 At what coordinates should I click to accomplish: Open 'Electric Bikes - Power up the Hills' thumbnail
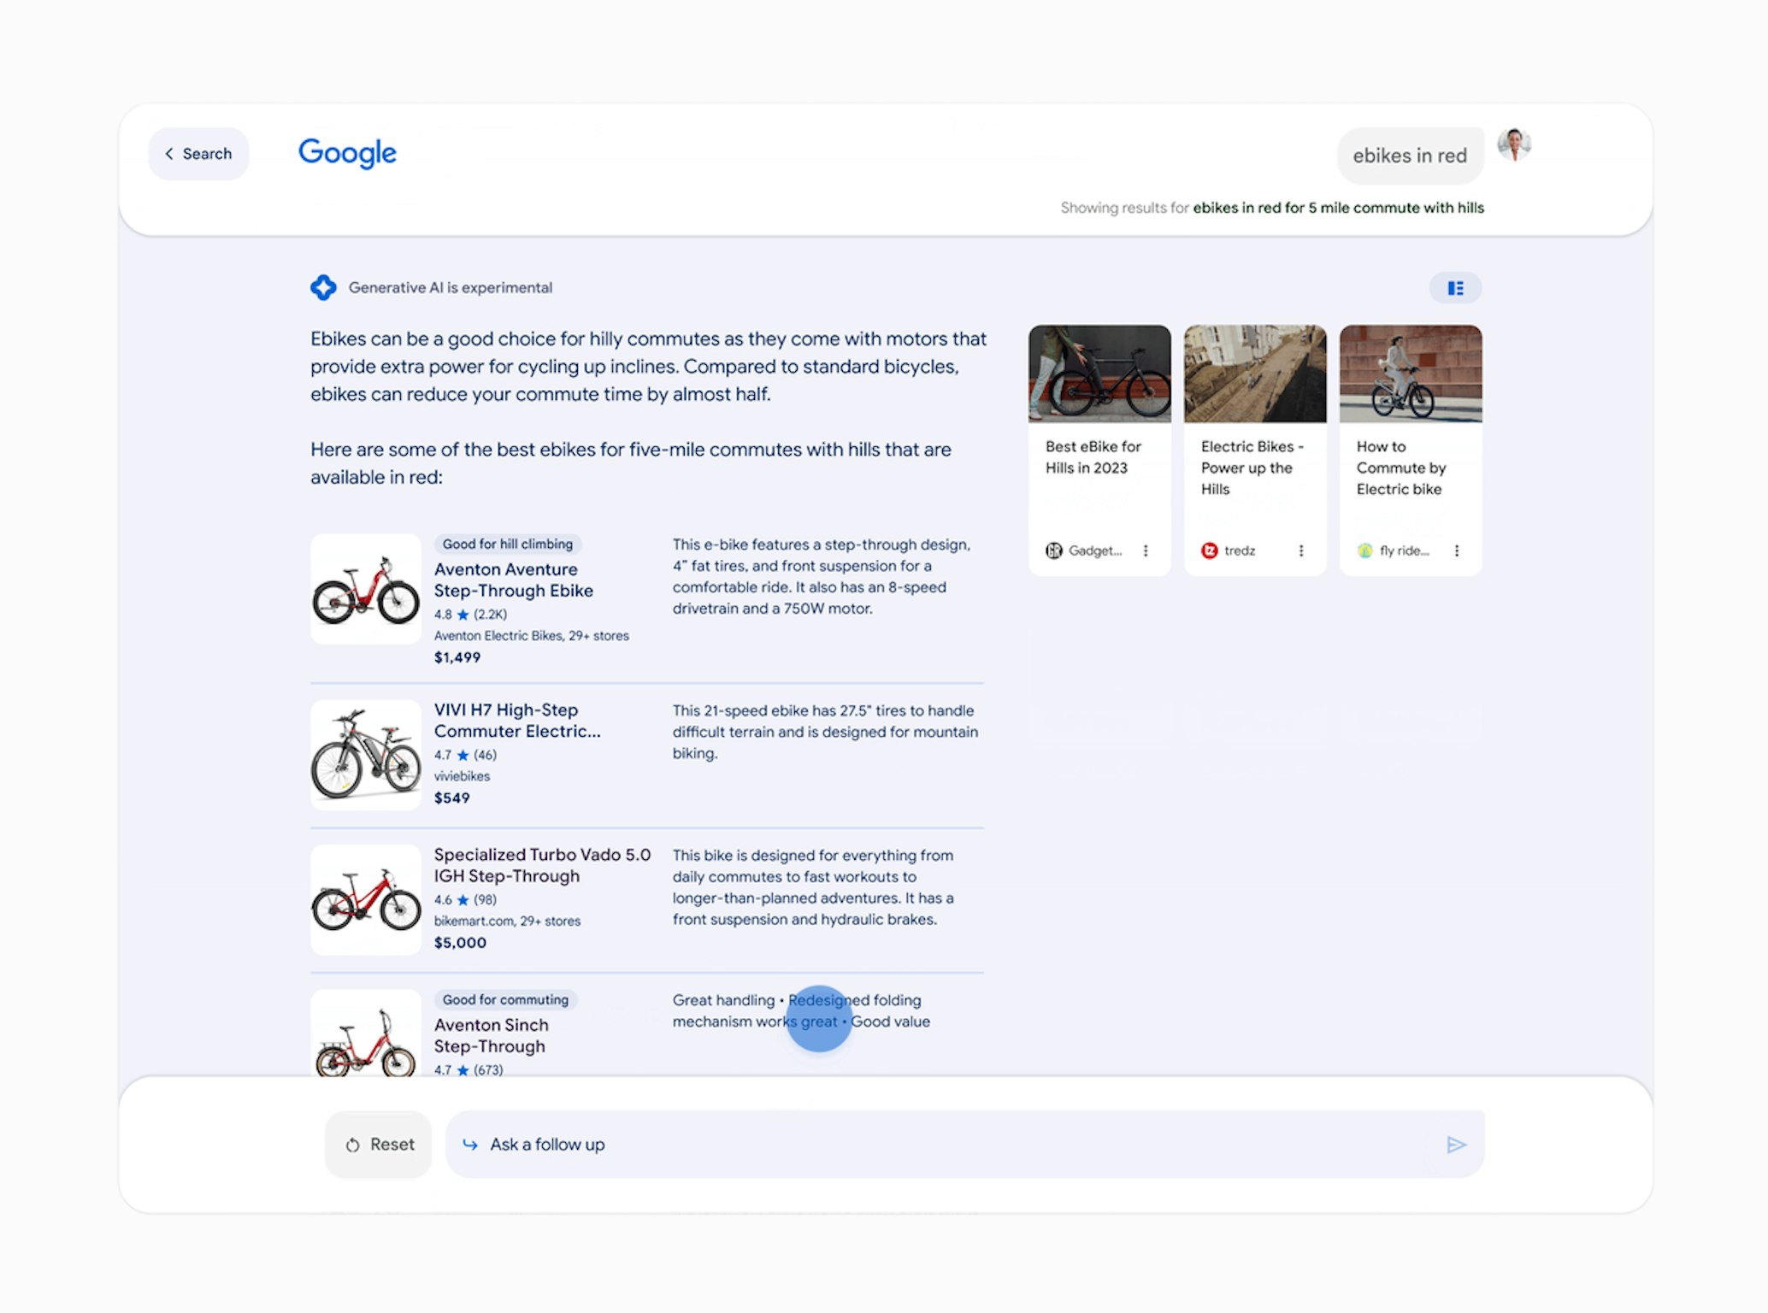coord(1255,374)
